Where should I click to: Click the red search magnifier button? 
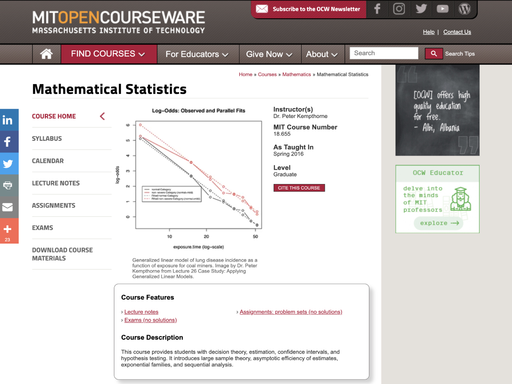click(x=434, y=54)
